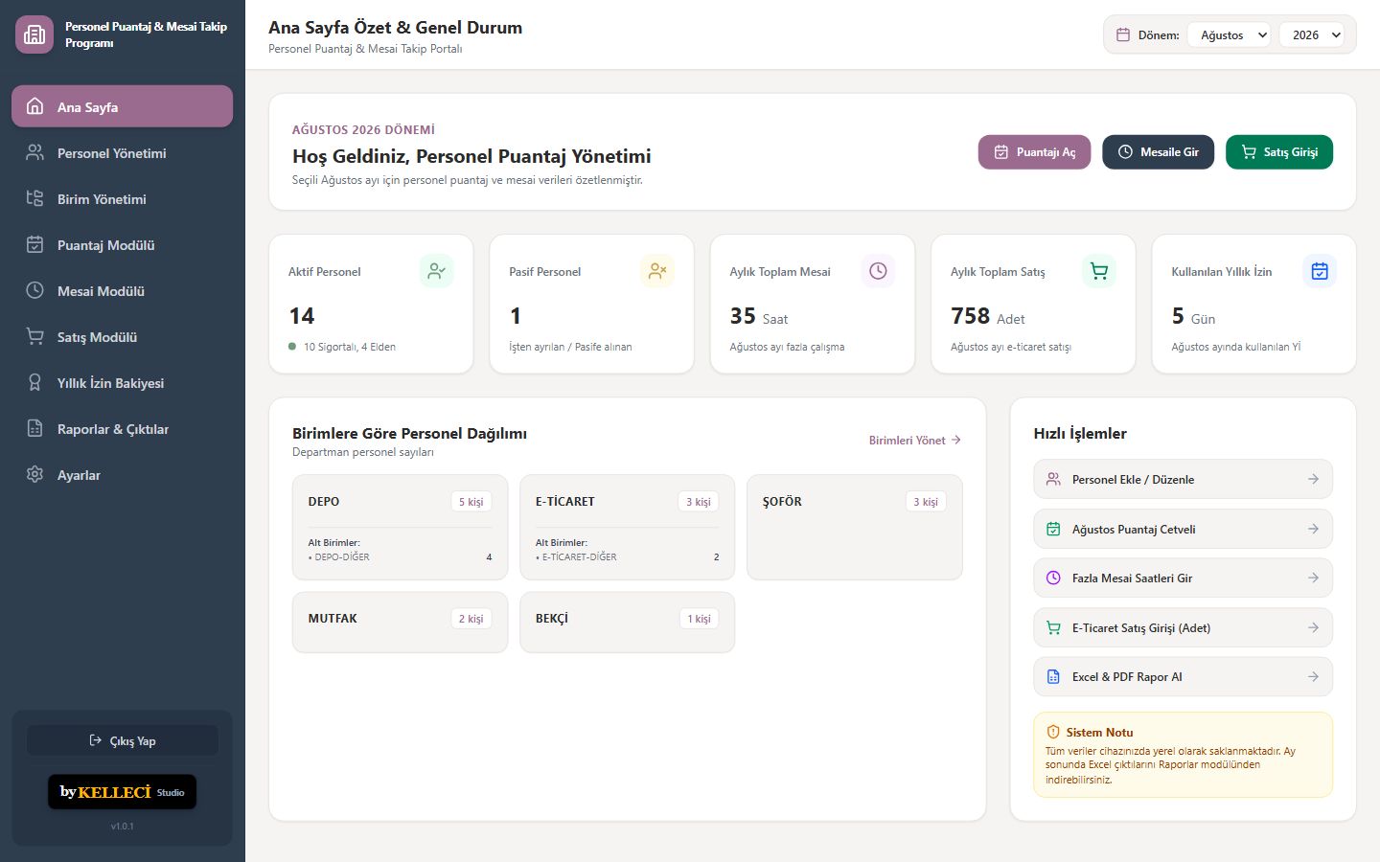This screenshot has height=862, width=1380.
Task: Click the Puantajı Aç button
Action: (1034, 152)
